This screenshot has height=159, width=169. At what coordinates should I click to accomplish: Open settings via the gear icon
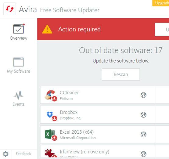5,154
